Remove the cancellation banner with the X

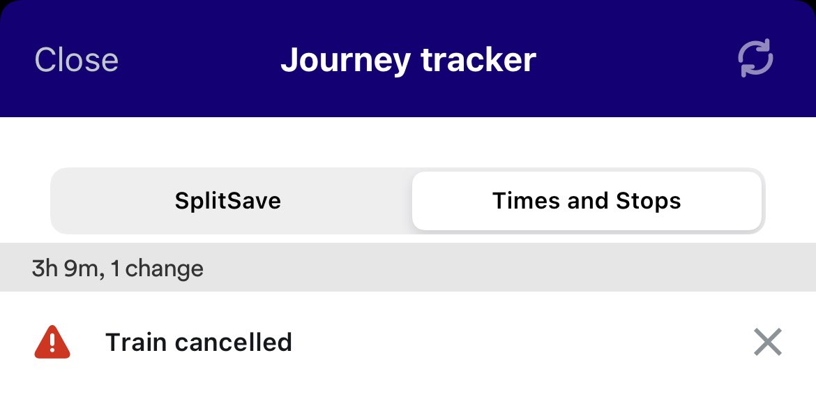tap(767, 343)
